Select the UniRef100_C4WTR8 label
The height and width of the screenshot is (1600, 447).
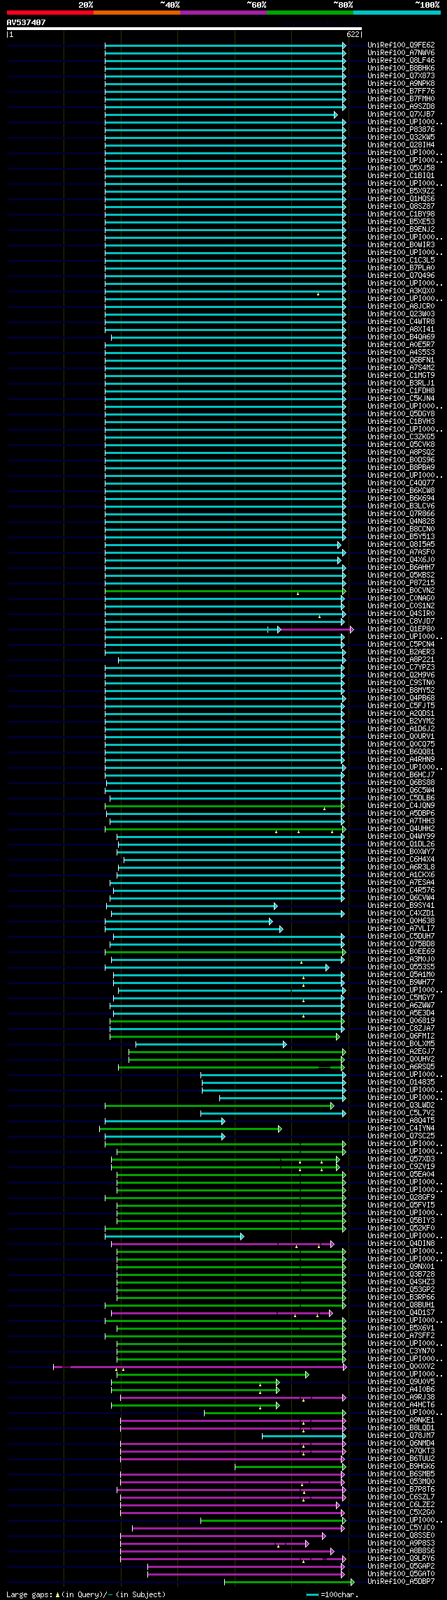[x=401, y=322]
